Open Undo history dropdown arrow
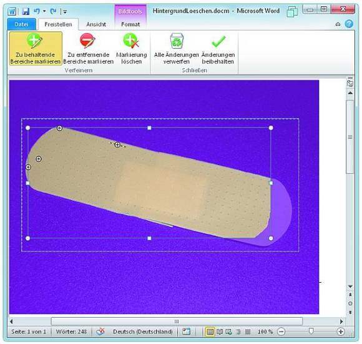 (44, 11)
